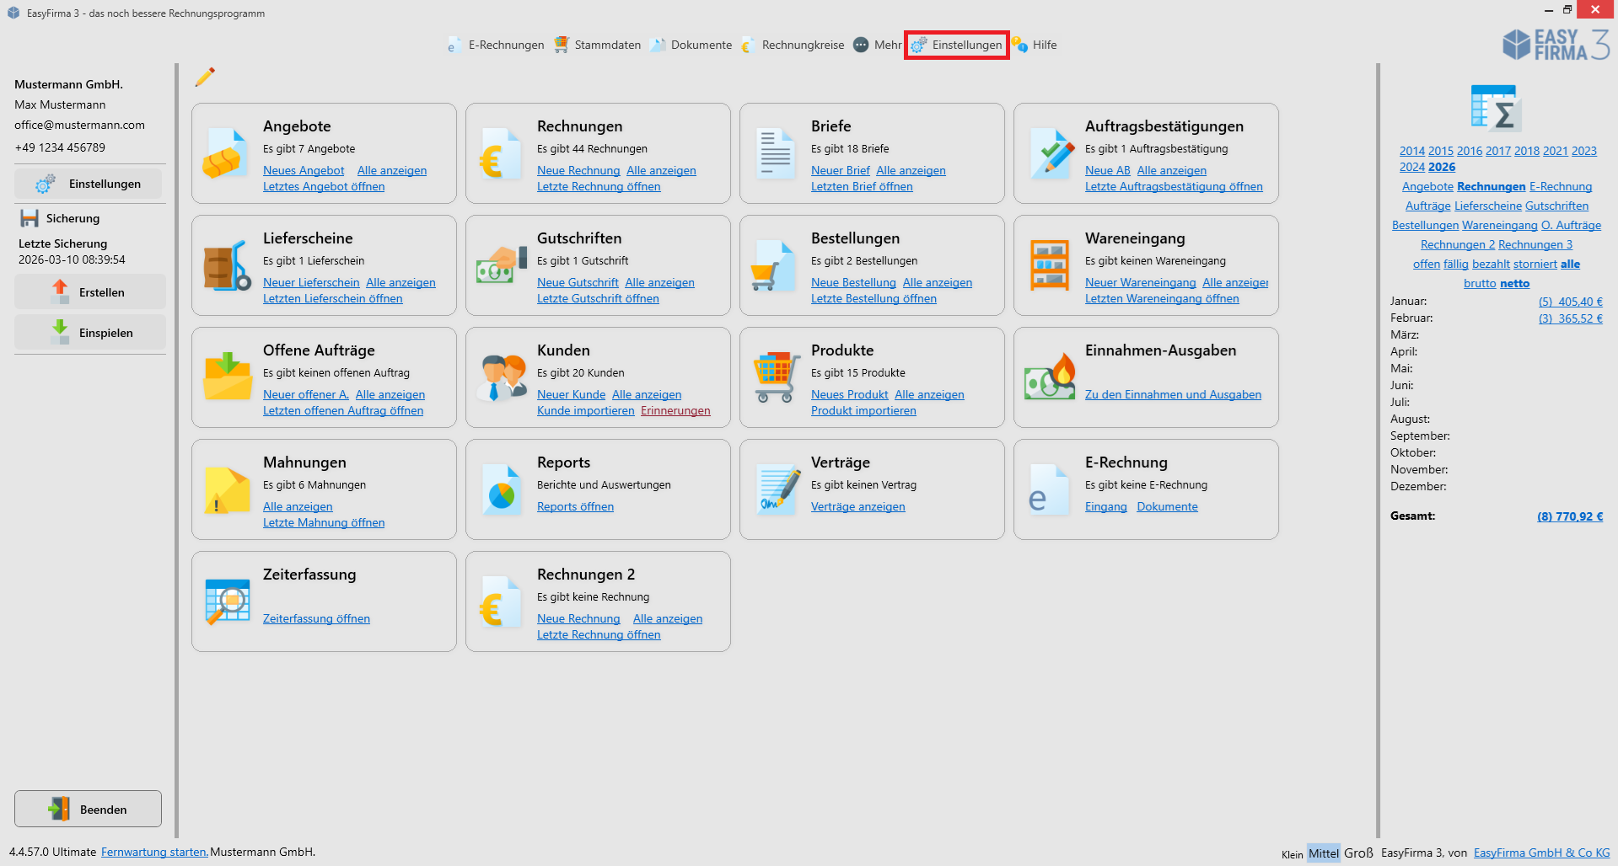
Task: Toggle statistics to brutto
Action: [1479, 284]
